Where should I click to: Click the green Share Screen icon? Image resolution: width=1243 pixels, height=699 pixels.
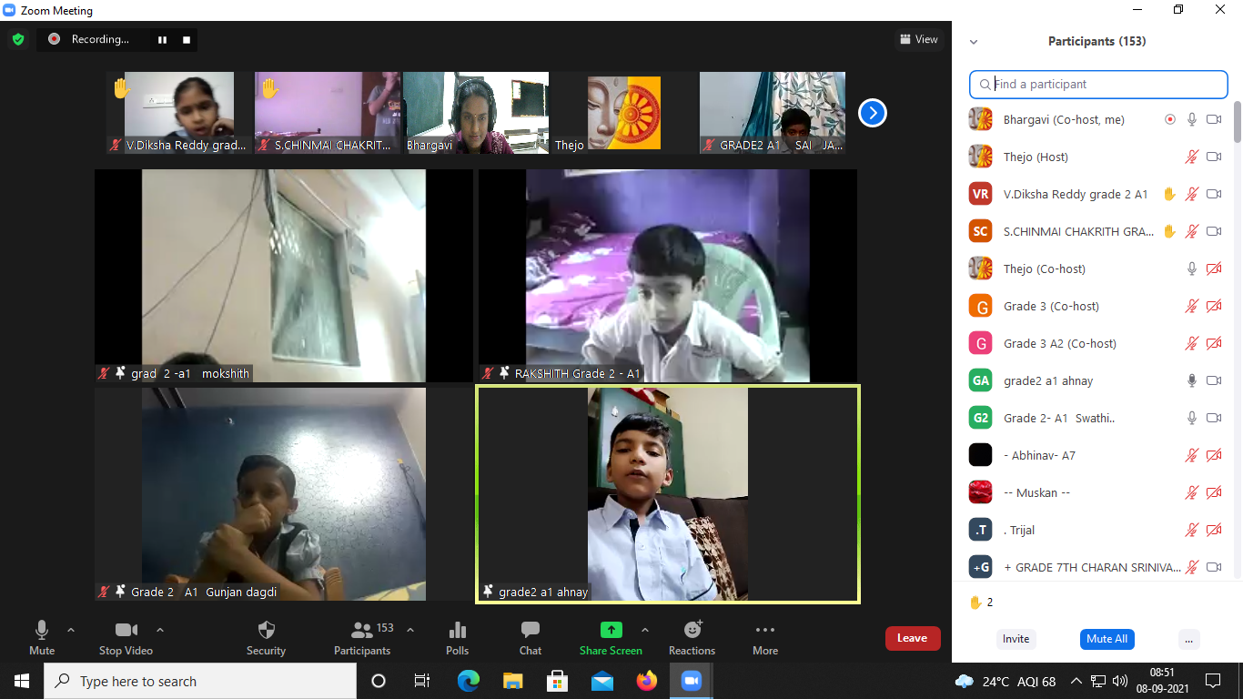tap(611, 630)
